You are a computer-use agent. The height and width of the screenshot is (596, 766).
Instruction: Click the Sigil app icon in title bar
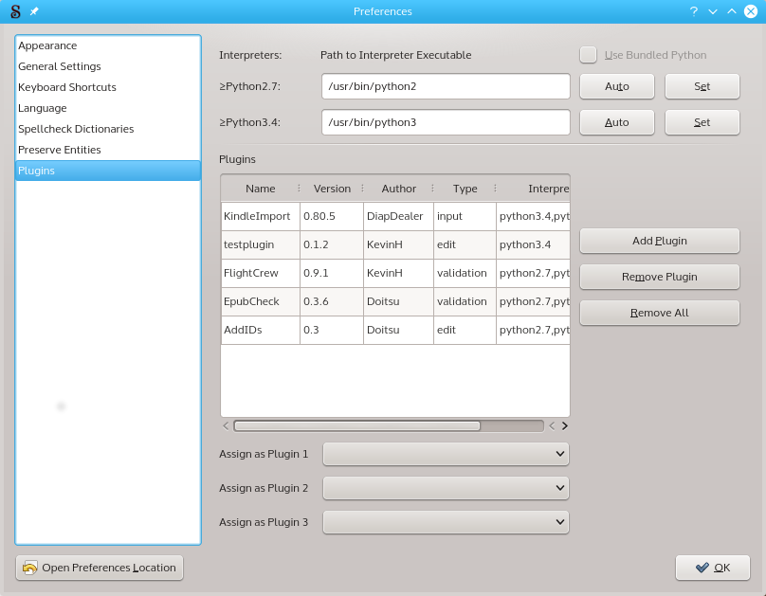point(15,11)
